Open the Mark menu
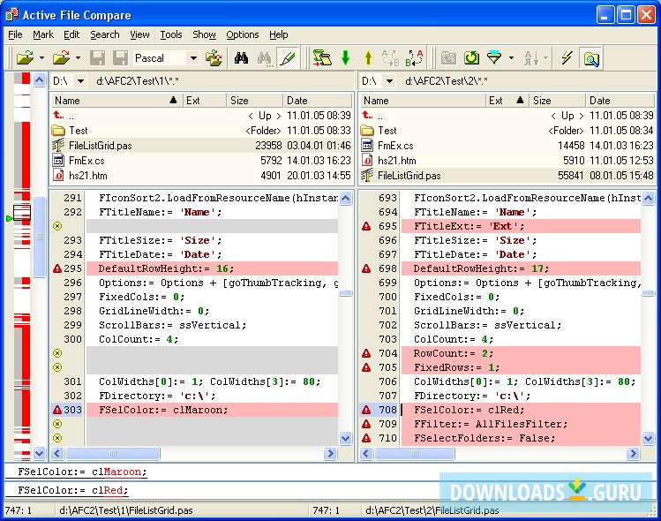 pos(43,34)
